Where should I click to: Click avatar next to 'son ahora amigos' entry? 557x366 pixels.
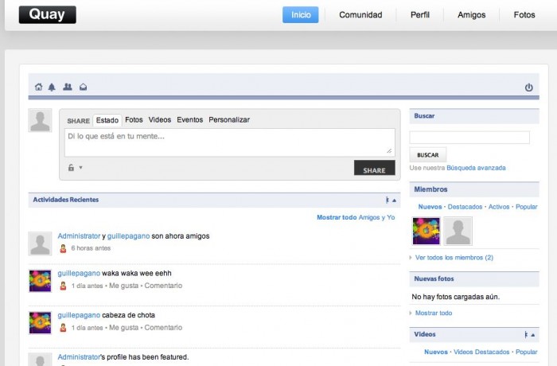pos(40,243)
